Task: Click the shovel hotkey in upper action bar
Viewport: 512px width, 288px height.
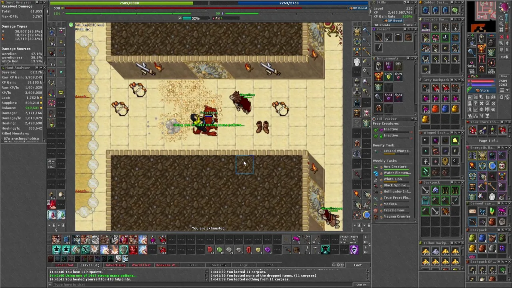Action: coord(316,240)
